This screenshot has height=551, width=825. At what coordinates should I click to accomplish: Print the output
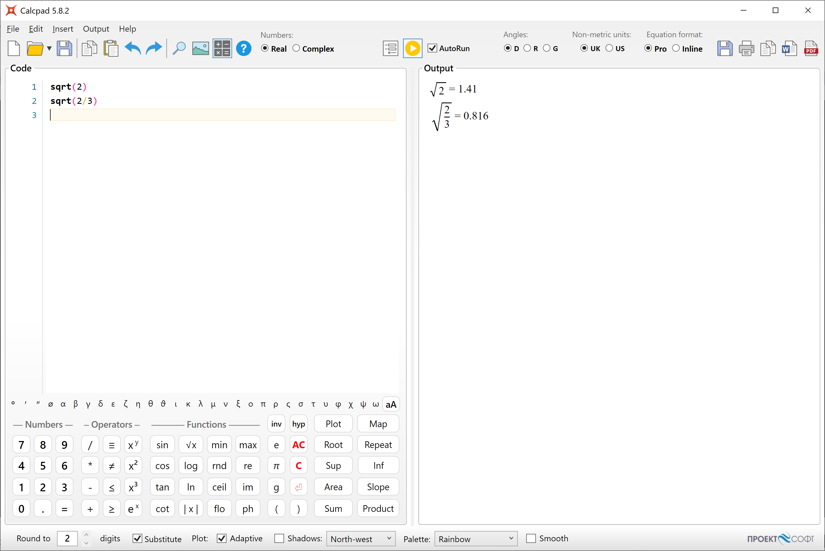747,49
